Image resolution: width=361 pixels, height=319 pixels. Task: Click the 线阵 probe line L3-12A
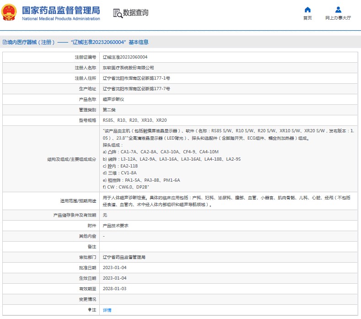(x=172, y=159)
